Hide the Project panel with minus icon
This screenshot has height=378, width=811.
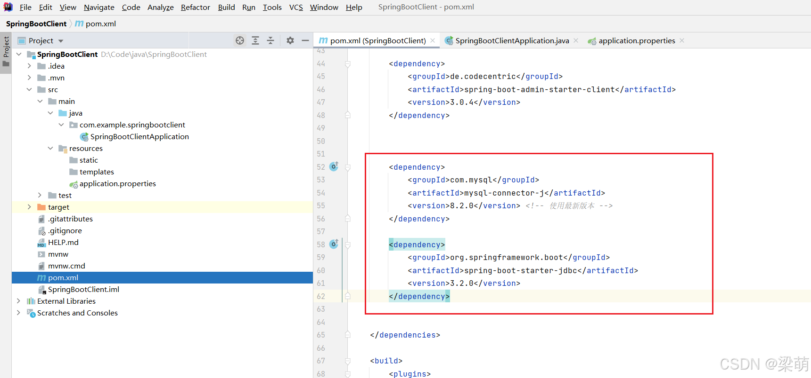point(305,40)
